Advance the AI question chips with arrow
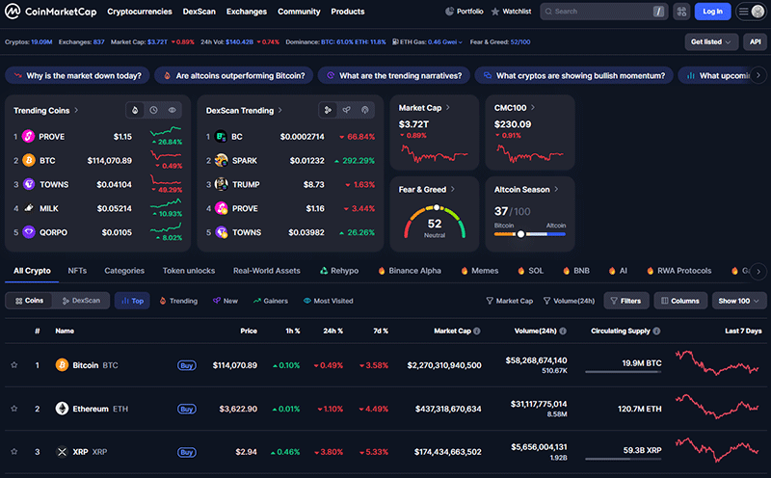 (758, 75)
